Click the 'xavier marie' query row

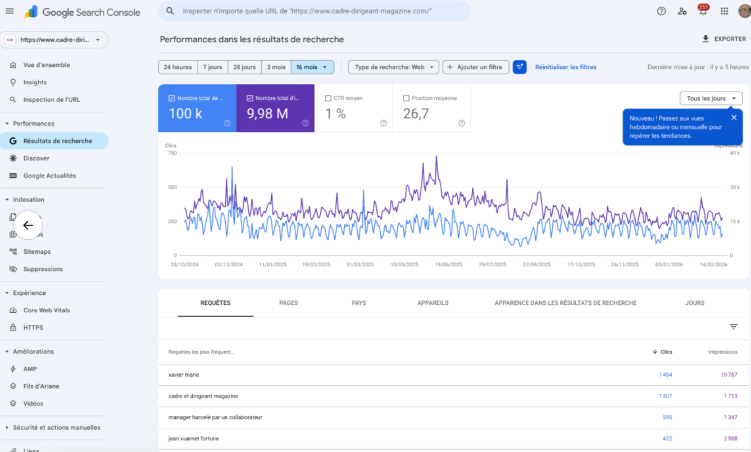point(453,375)
